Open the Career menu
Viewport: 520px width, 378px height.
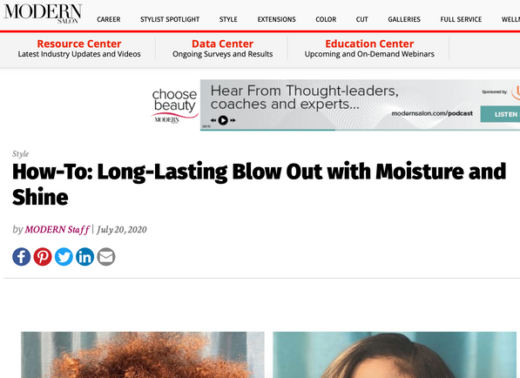(109, 19)
